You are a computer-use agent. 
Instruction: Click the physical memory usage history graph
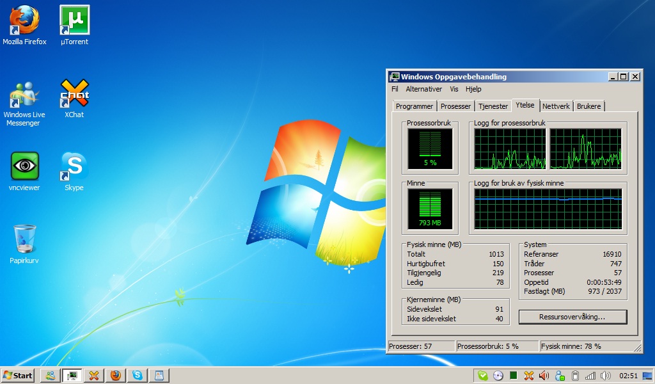click(x=548, y=209)
